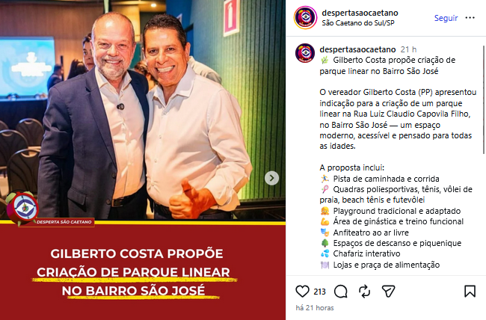Open the despertasaocaetano username in the header
This screenshot has width=486, height=320.
coord(360,13)
